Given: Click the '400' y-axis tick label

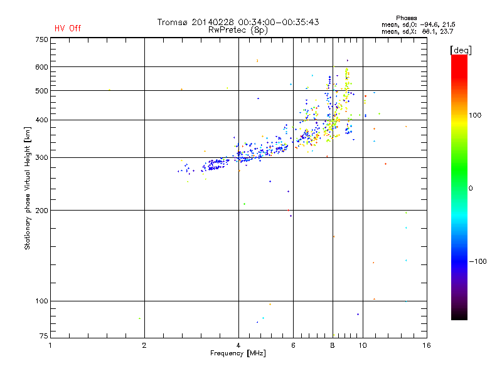Looking at the screenshot, I should 41,120.
